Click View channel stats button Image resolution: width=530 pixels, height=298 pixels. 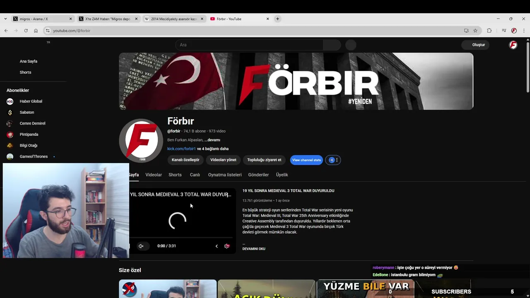pos(306,160)
